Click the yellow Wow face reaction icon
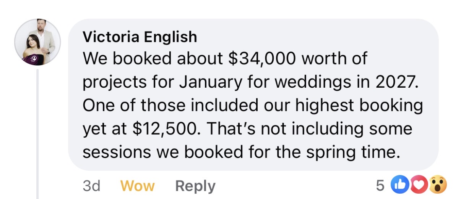Screen dimensions: 461x199 438,186
